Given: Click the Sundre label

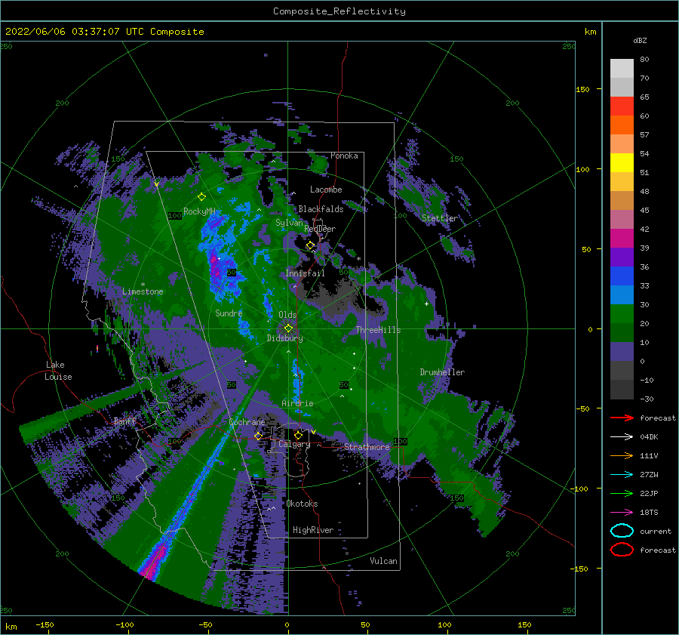Looking at the screenshot, I should click(229, 313).
